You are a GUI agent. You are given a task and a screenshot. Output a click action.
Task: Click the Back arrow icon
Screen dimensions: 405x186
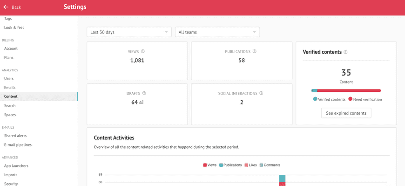tap(6, 7)
